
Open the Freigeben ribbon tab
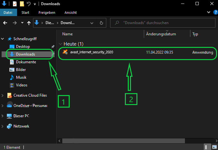click(47, 13)
